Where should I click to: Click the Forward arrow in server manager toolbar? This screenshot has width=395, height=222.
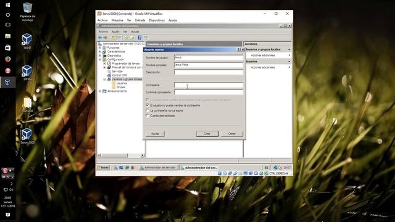tap(106, 38)
